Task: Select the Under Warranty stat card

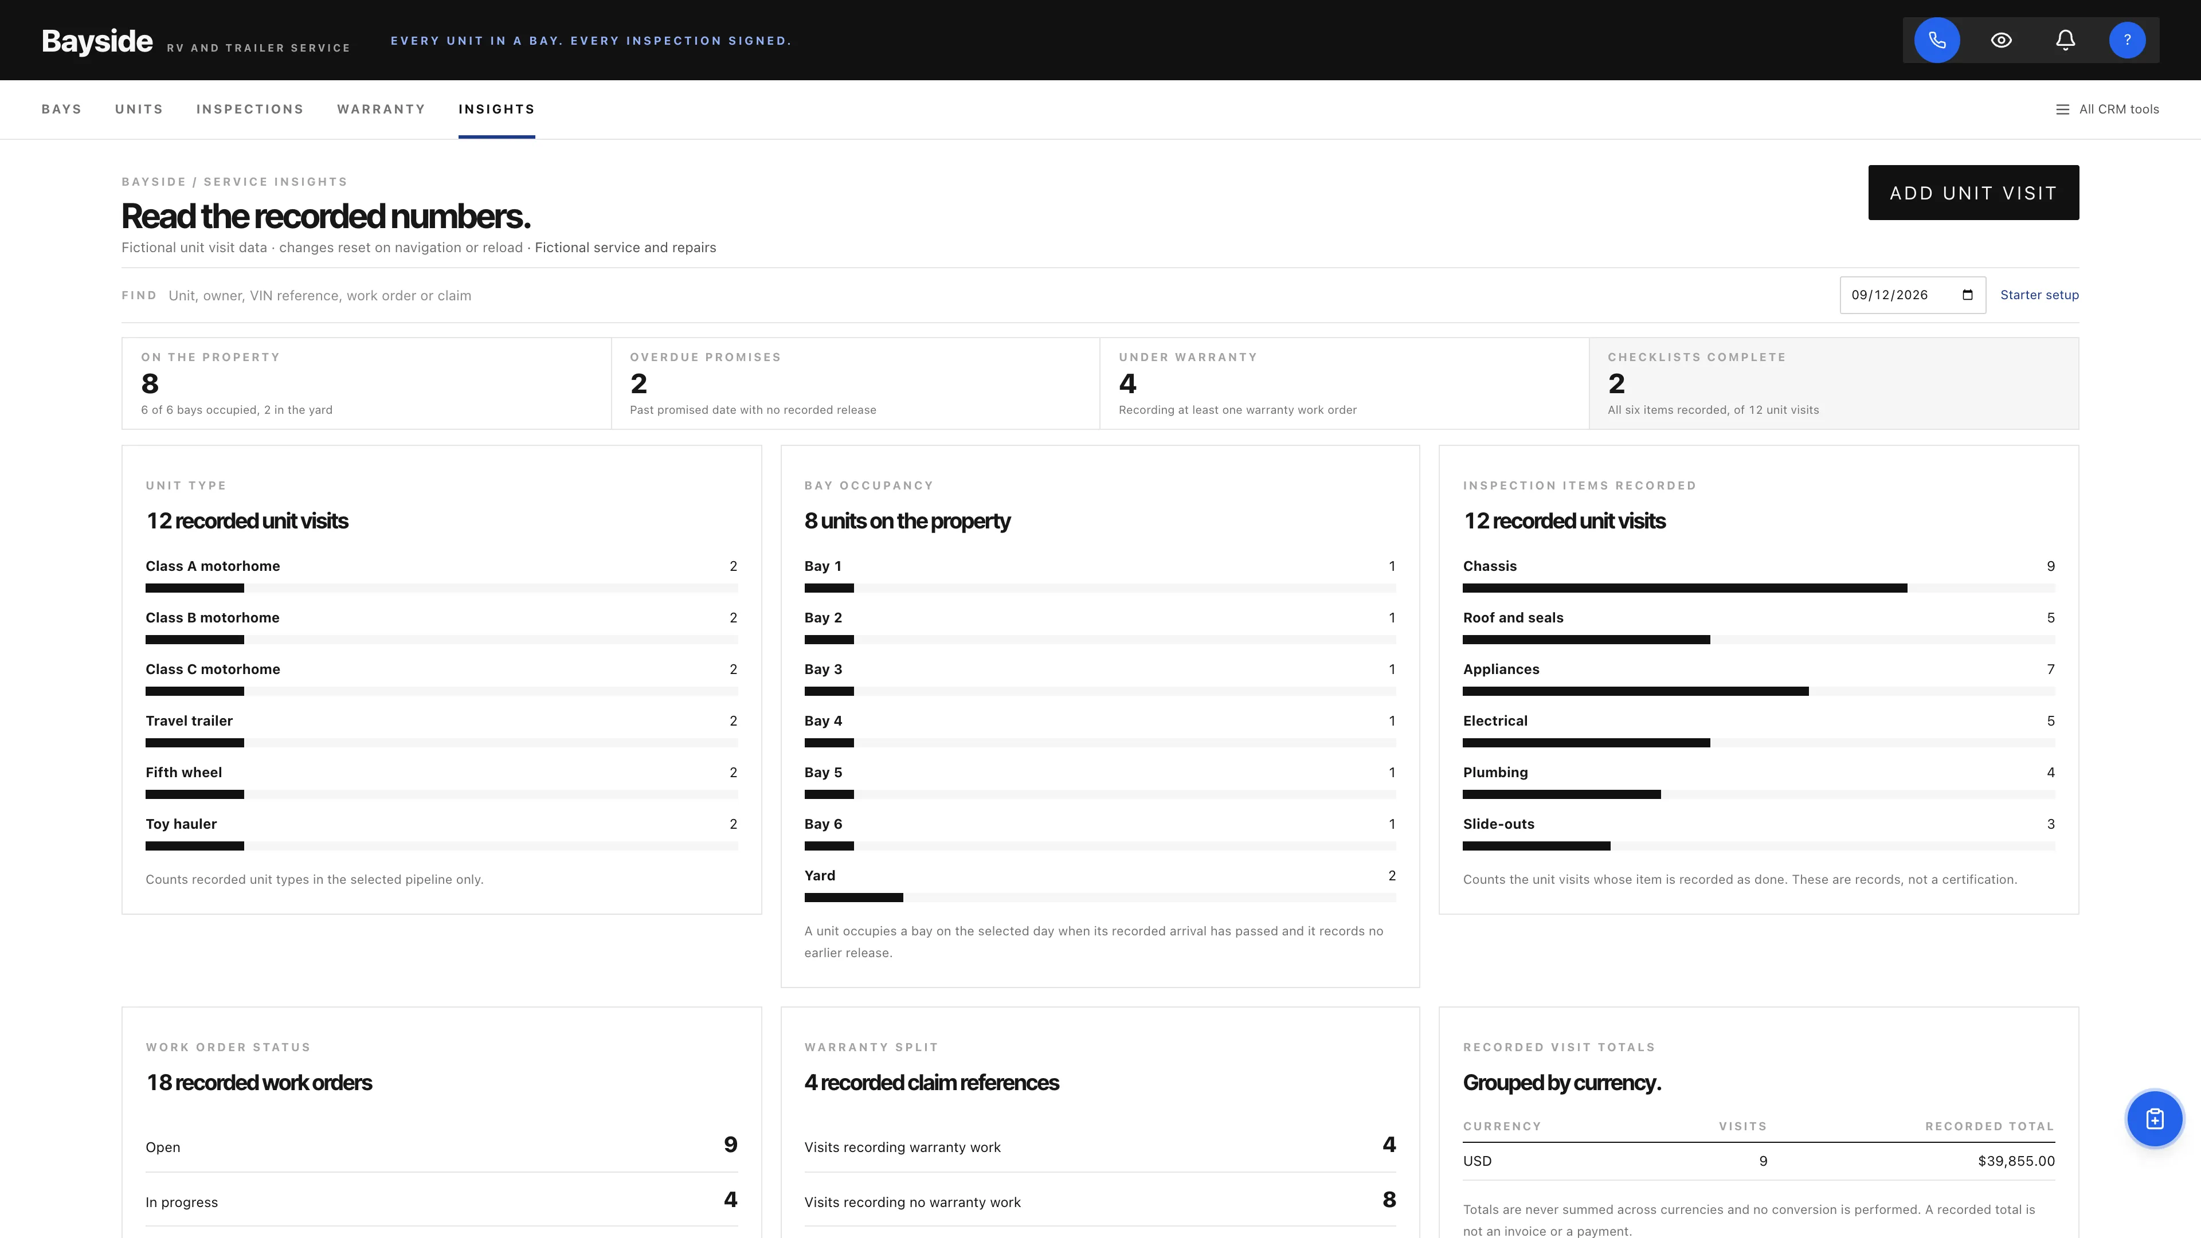Action: 1344,383
